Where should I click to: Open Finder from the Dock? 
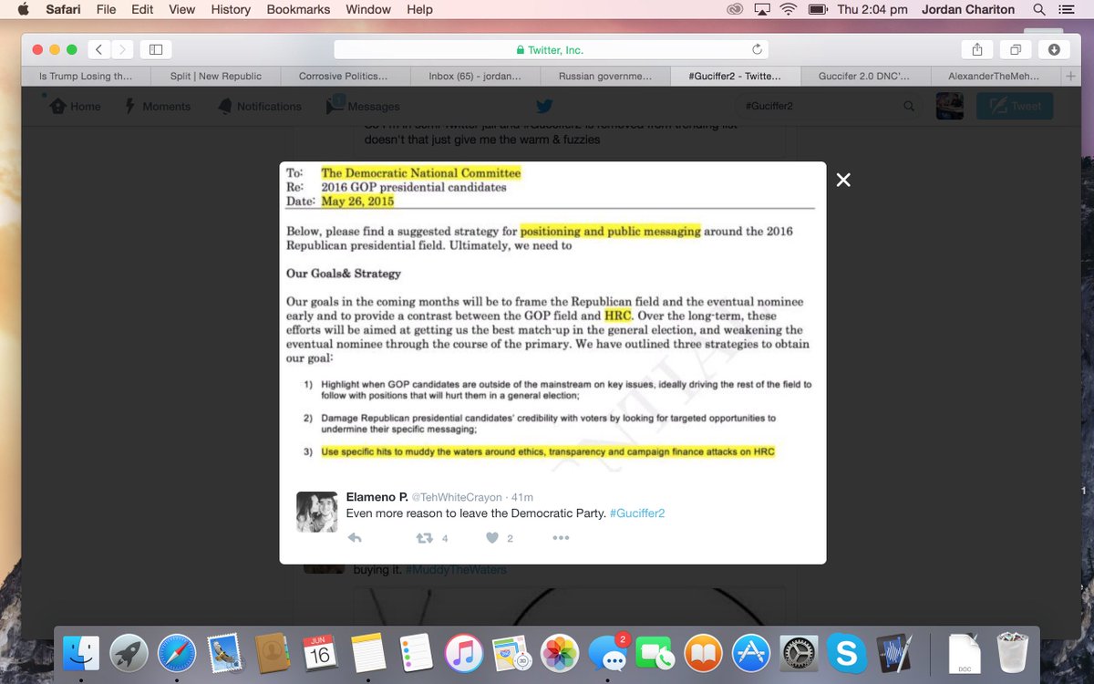coord(80,653)
